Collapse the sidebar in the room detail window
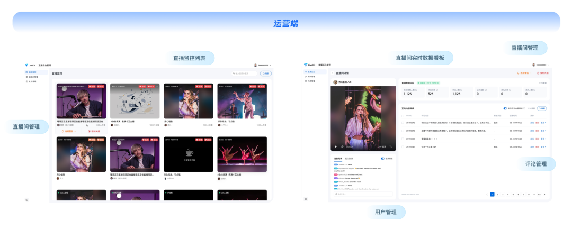The height and width of the screenshot is (230, 572). point(306,199)
